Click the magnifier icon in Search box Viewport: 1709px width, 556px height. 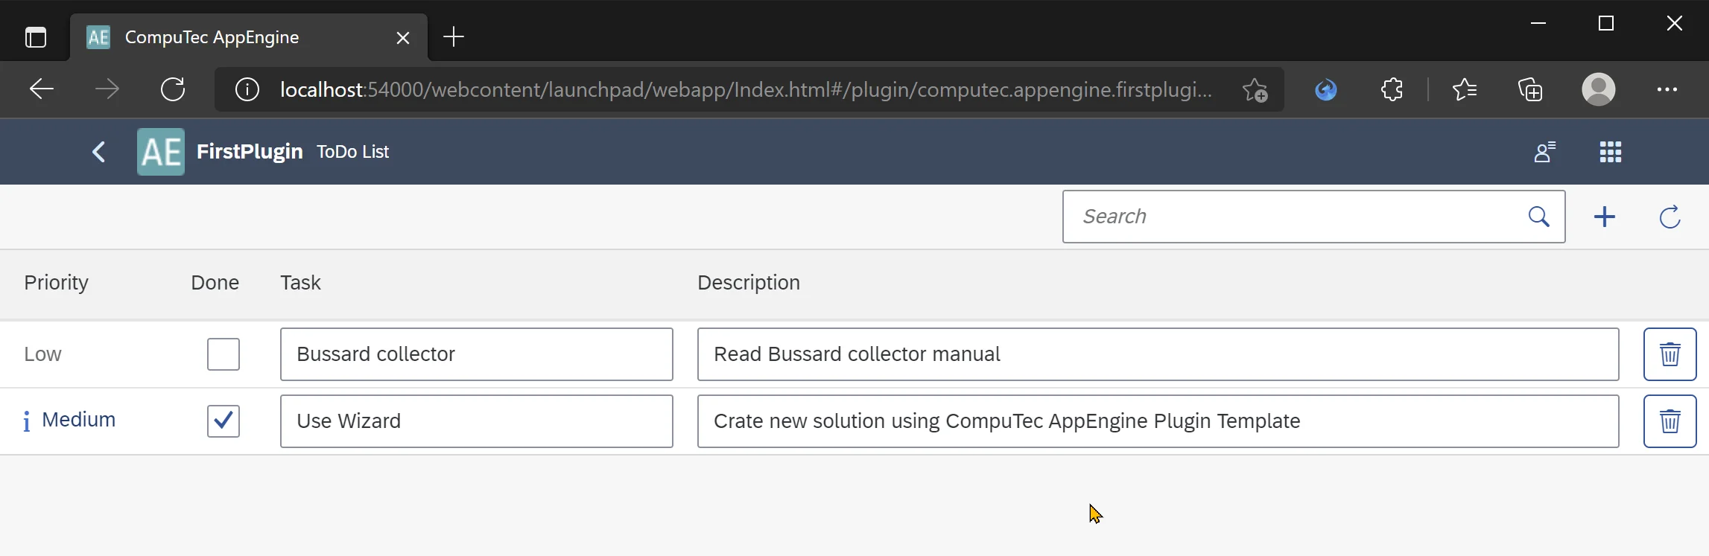pyautogui.click(x=1538, y=217)
